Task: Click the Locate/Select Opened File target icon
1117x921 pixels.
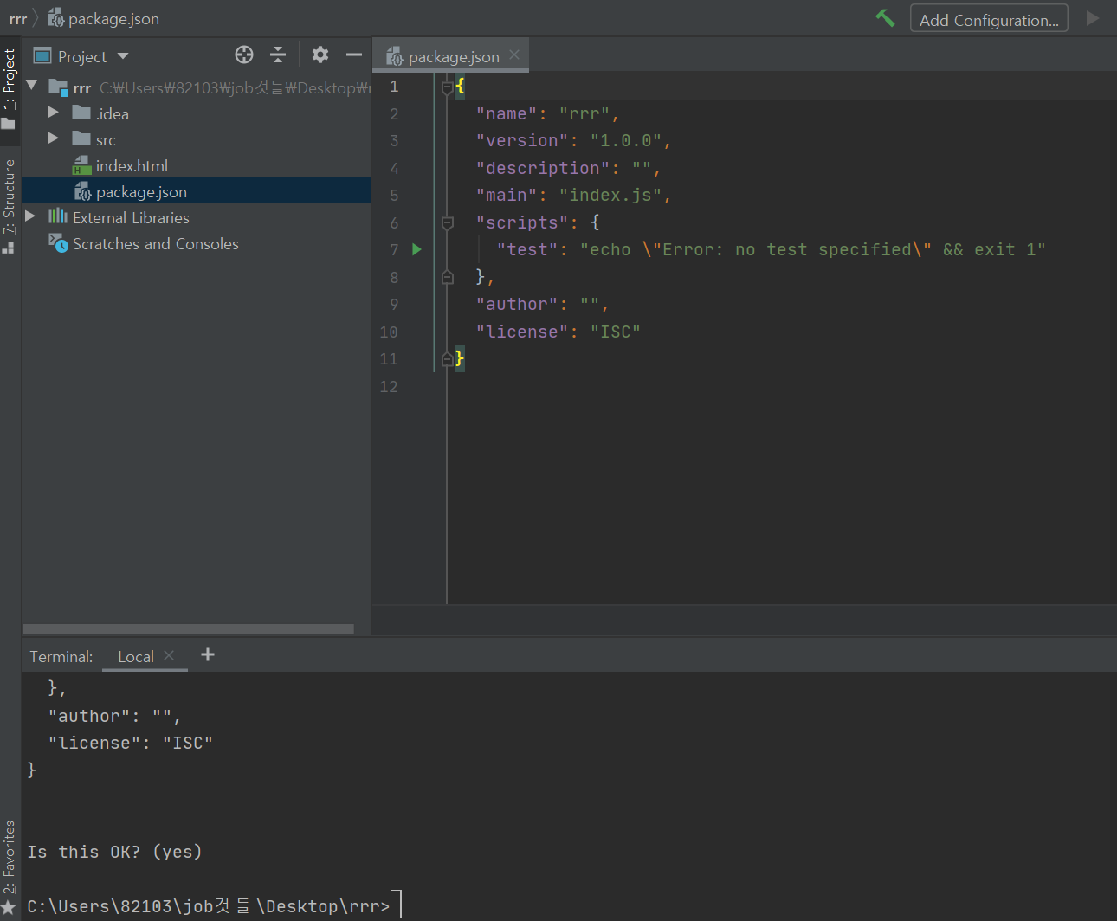Action: [x=244, y=55]
